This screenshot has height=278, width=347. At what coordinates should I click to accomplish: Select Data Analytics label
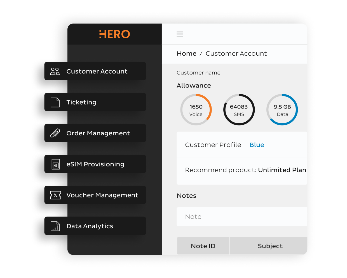point(90,226)
